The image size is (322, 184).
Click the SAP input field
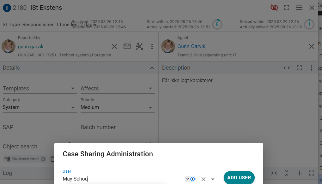coord(39,127)
